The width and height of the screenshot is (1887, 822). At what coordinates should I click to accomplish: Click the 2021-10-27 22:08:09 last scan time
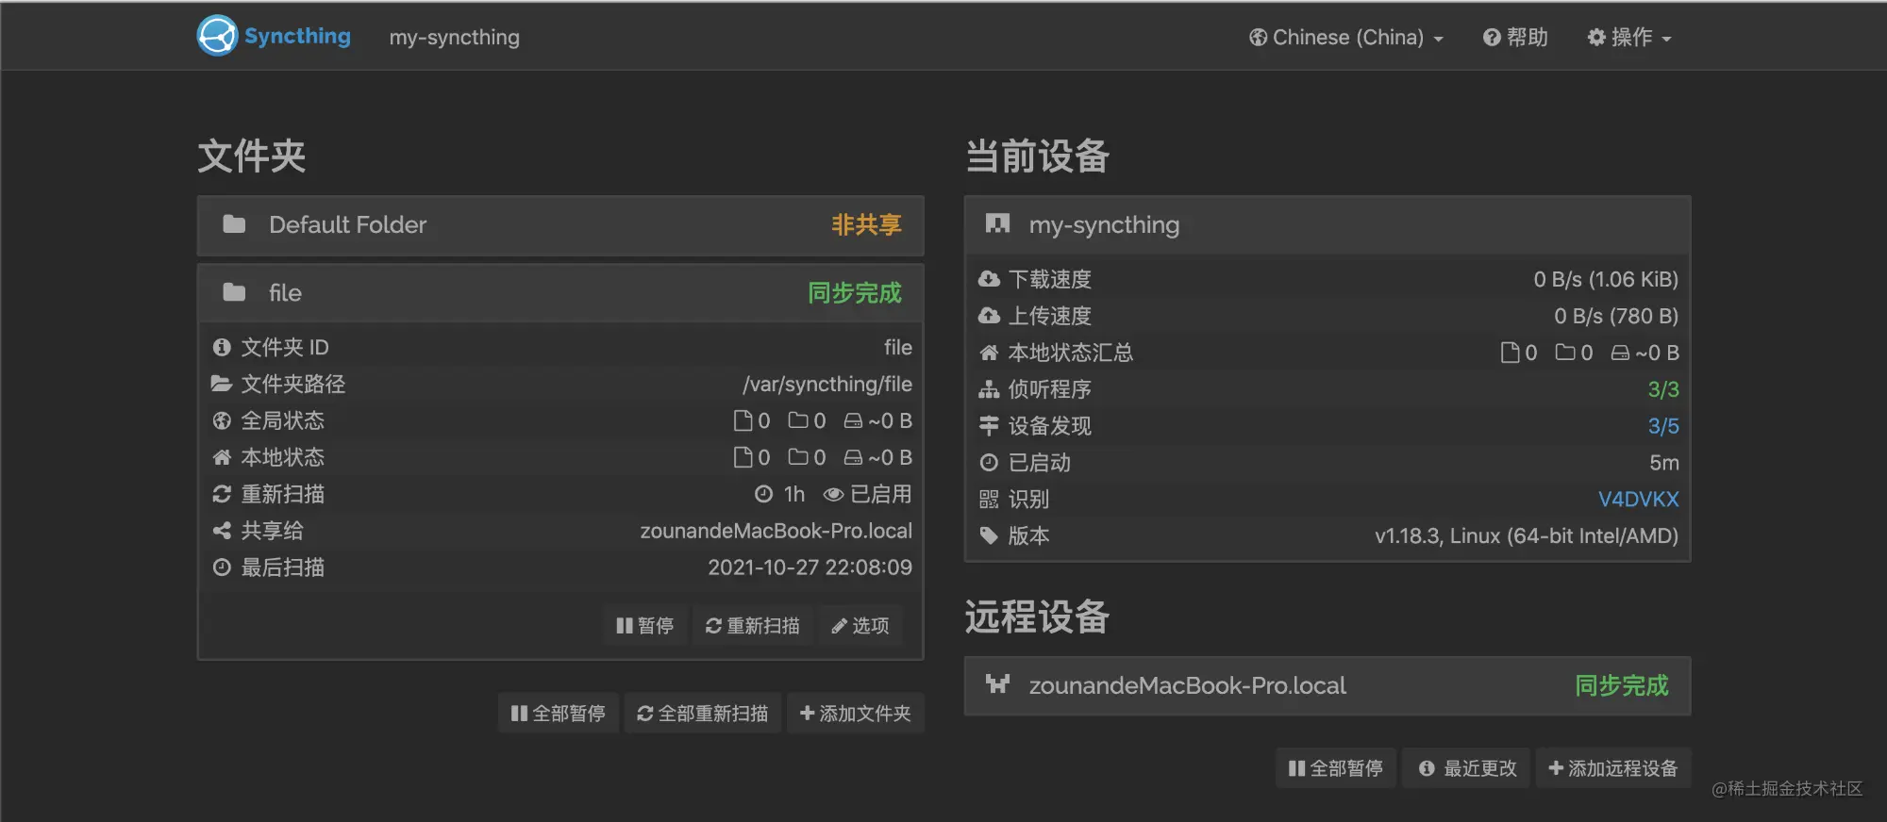[x=810, y=567]
